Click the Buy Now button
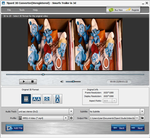150x138 pixels. (116, 10)
